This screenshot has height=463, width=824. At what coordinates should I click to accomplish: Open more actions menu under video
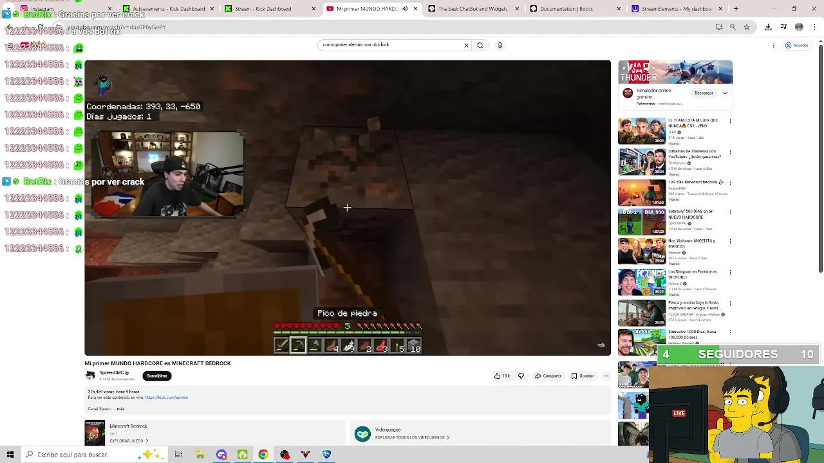pos(606,376)
